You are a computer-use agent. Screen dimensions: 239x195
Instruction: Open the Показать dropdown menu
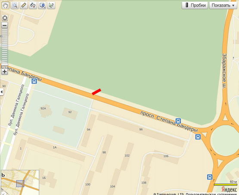[x=223, y=6]
